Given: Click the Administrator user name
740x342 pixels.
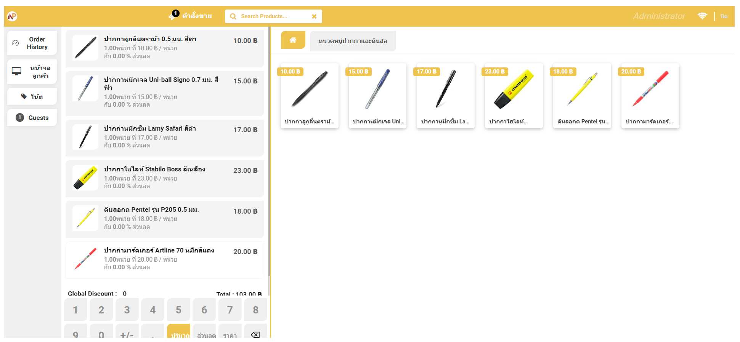Looking at the screenshot, I should [x=659, y=16].
